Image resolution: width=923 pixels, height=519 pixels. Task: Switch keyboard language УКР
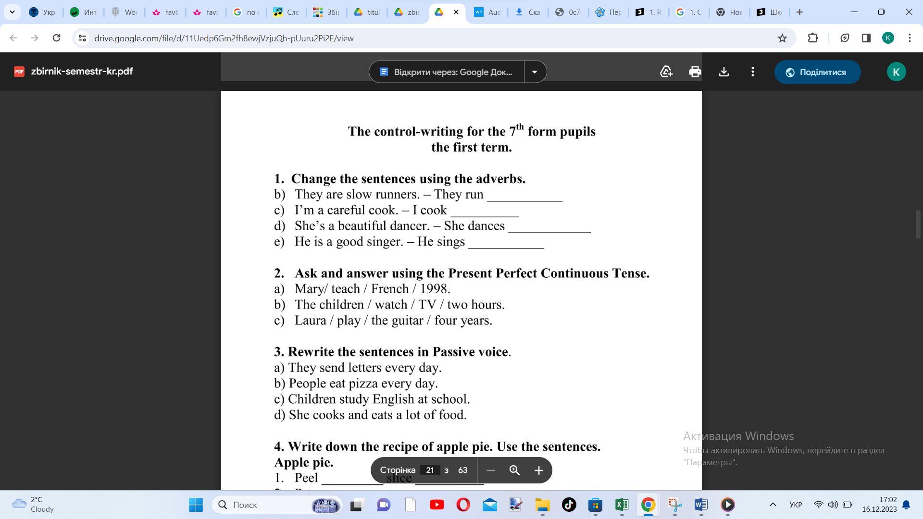pyautogui.click(x=796, y=505)
